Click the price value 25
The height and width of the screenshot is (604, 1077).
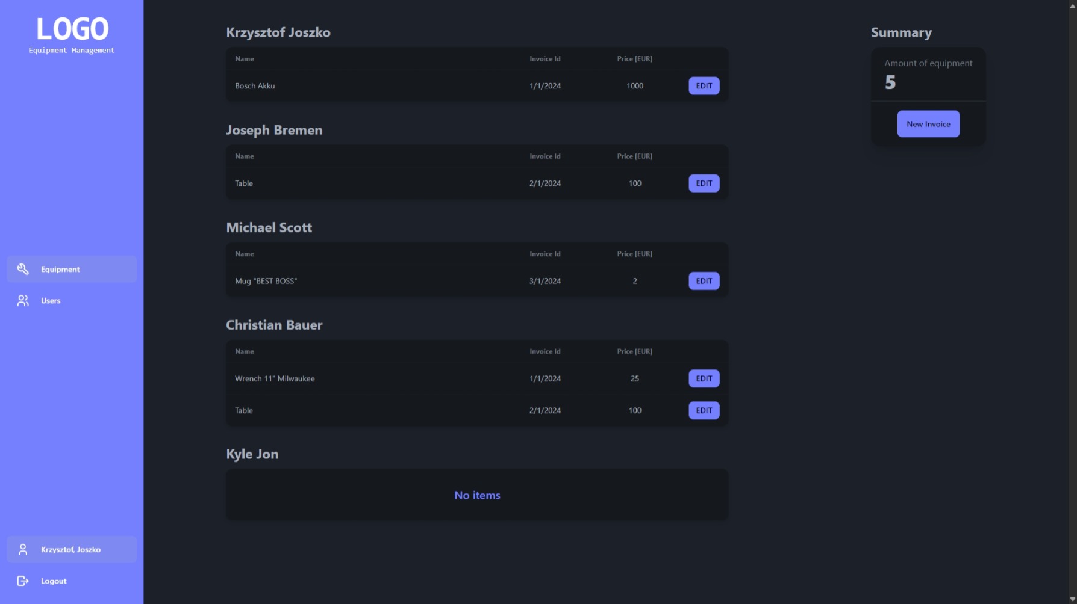click(635, 378)
